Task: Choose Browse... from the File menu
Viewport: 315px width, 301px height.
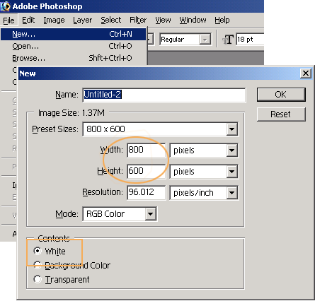Action: (74, 58)
